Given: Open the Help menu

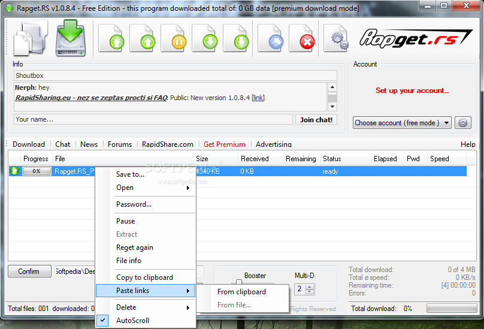Looking at the screenshot, I should [468, 144].
